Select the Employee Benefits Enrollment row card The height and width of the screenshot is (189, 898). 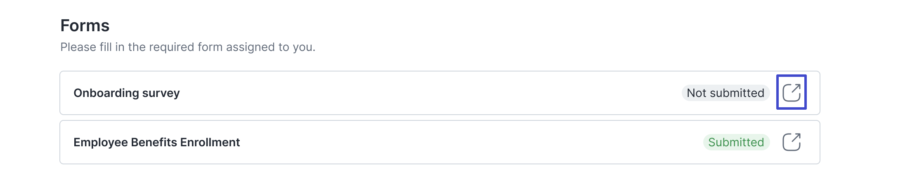(x=440, y=142)
